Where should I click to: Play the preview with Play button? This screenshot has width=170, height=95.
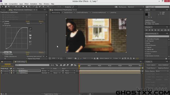tap(152, 30)
